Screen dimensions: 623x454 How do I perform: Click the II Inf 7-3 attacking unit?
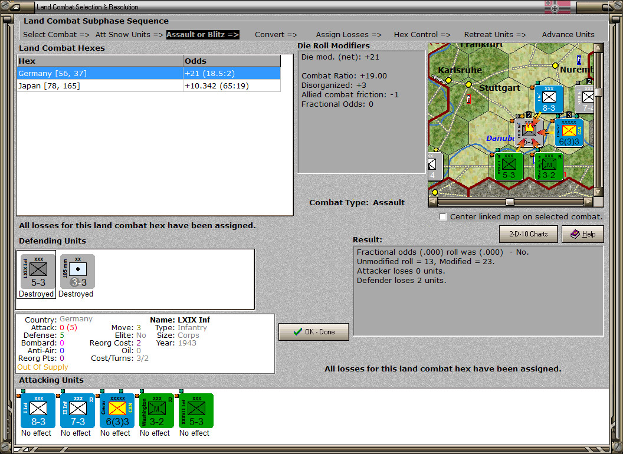[x=77, y=410]
